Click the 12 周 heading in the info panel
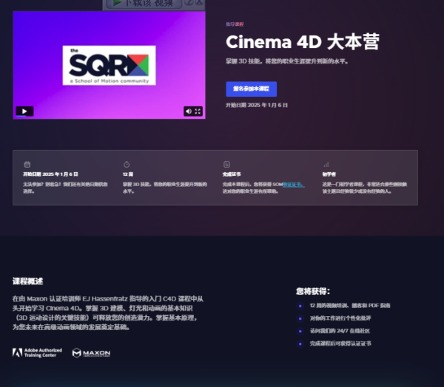Screen dimensions: 444x387 click(x=128, y=174)
